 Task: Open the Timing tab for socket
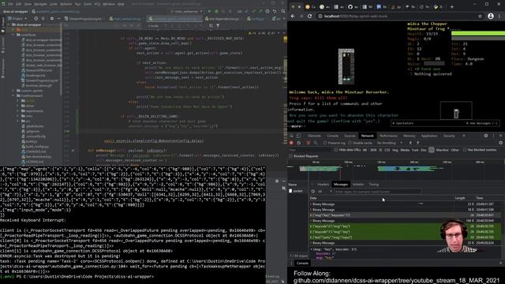(373, 185)
